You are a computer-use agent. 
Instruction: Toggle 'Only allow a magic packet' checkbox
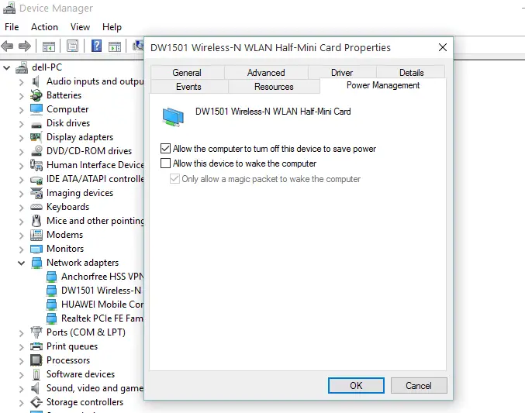(174, 179)
